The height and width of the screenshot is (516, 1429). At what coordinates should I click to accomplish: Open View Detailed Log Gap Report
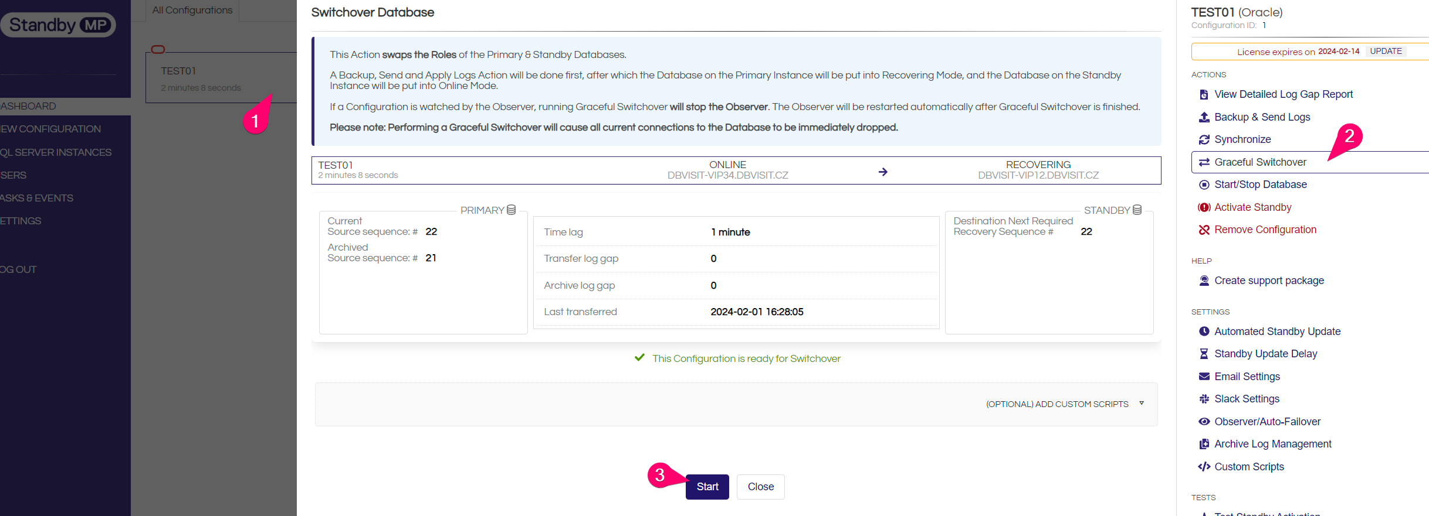[x=1284, y=94]
